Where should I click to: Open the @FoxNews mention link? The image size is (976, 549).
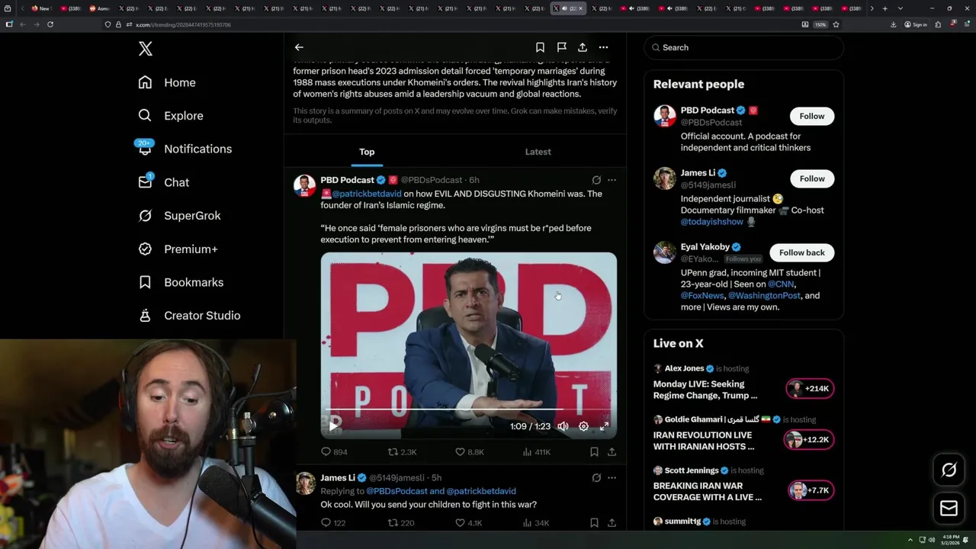702,296
